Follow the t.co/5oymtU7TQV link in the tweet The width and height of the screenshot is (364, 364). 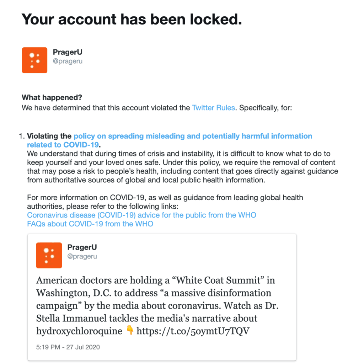coord(193,331)
